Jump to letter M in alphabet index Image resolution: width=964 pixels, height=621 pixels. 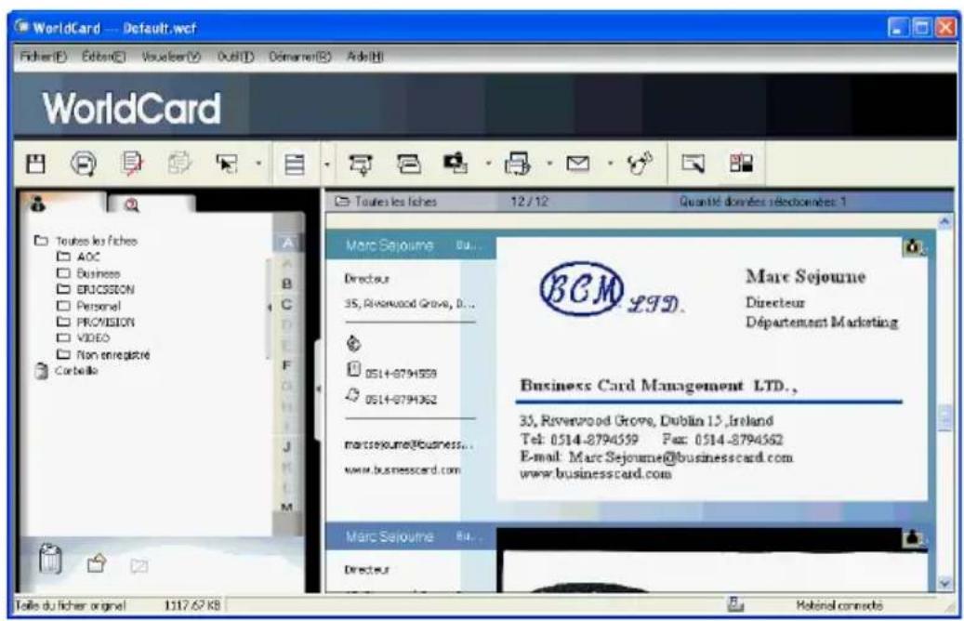[286, 508]
